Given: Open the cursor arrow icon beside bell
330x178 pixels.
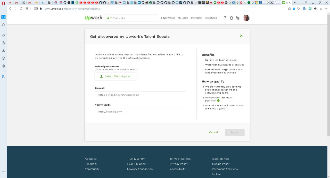Looking at the screenshot, I should tap(238, 18).
